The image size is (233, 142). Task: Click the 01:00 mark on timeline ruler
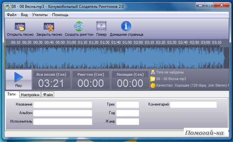(71, 43)
